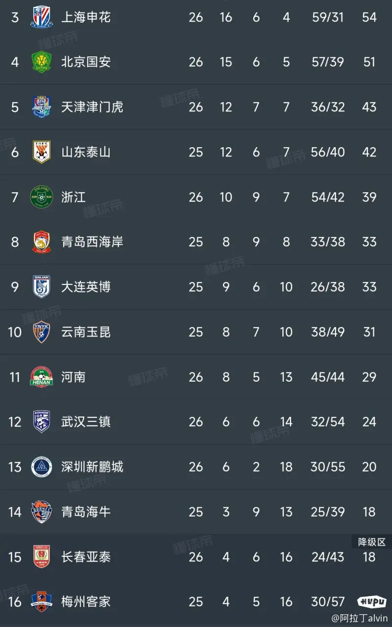The height and width of the screenshot is (627, 392).
Task: Select the Changchun Yatai club badge
Action: coord(42,557)
